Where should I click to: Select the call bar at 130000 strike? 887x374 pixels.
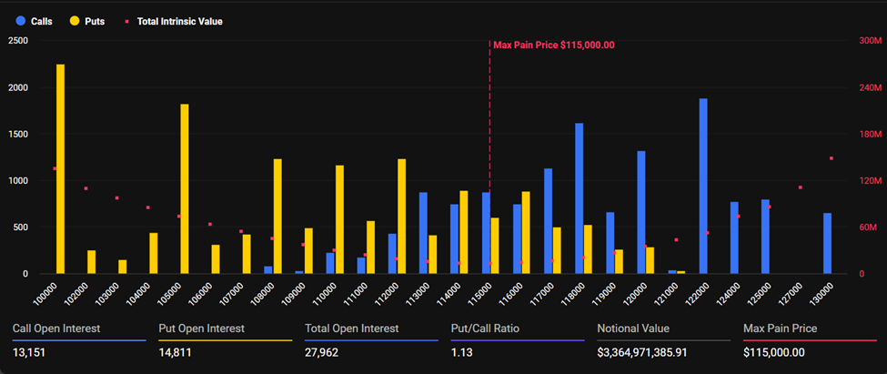tap(827, 243)
